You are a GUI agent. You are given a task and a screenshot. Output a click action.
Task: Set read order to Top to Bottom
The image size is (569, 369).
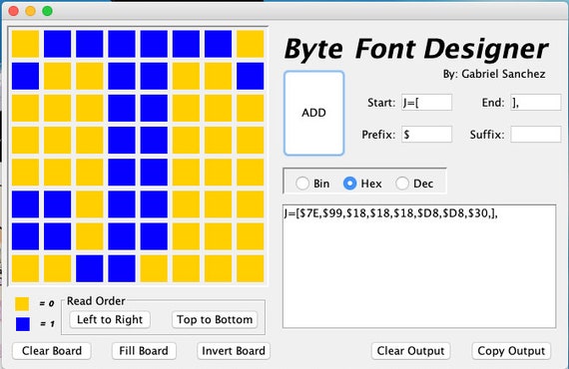(x=215, y=320)
